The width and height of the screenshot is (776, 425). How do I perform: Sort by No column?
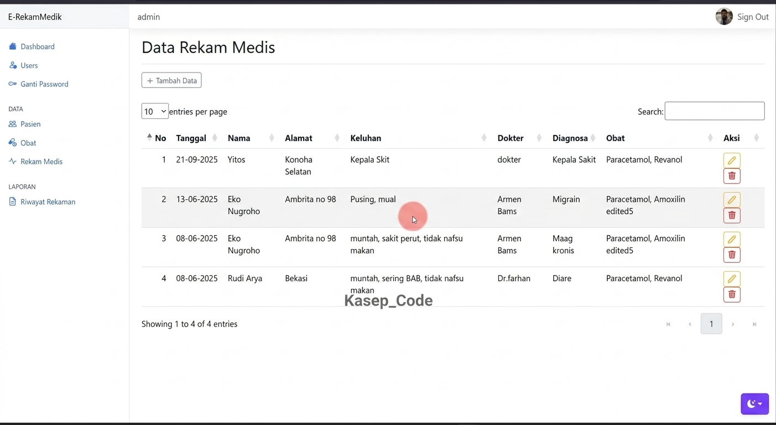[156, 138]
